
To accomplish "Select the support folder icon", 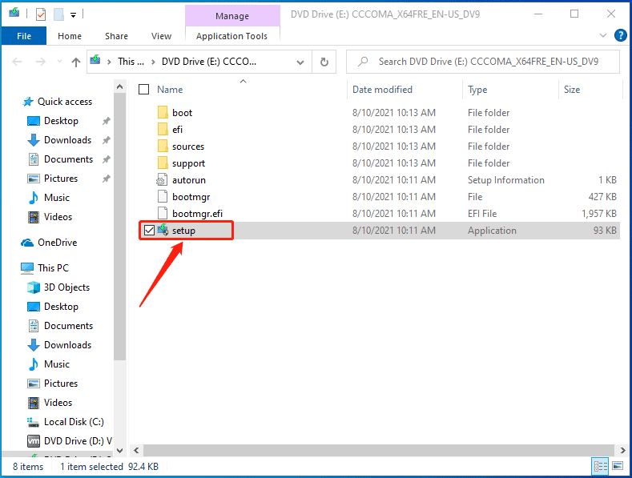I will tap(163, 163).
